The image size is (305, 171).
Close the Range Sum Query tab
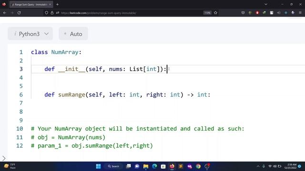click(50, 4)
